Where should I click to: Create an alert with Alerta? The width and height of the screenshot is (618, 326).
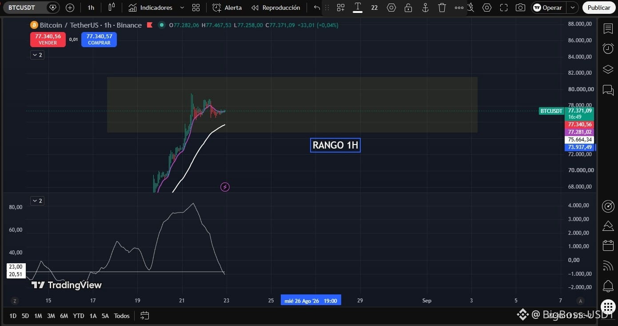[x=227, y=8]
